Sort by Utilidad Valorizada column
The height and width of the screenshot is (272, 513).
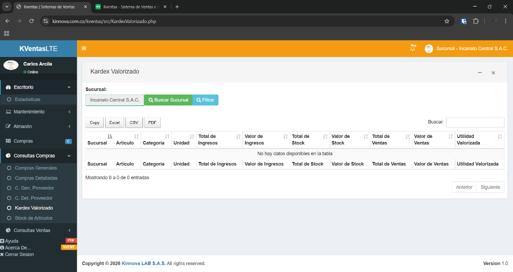[479, 140]
